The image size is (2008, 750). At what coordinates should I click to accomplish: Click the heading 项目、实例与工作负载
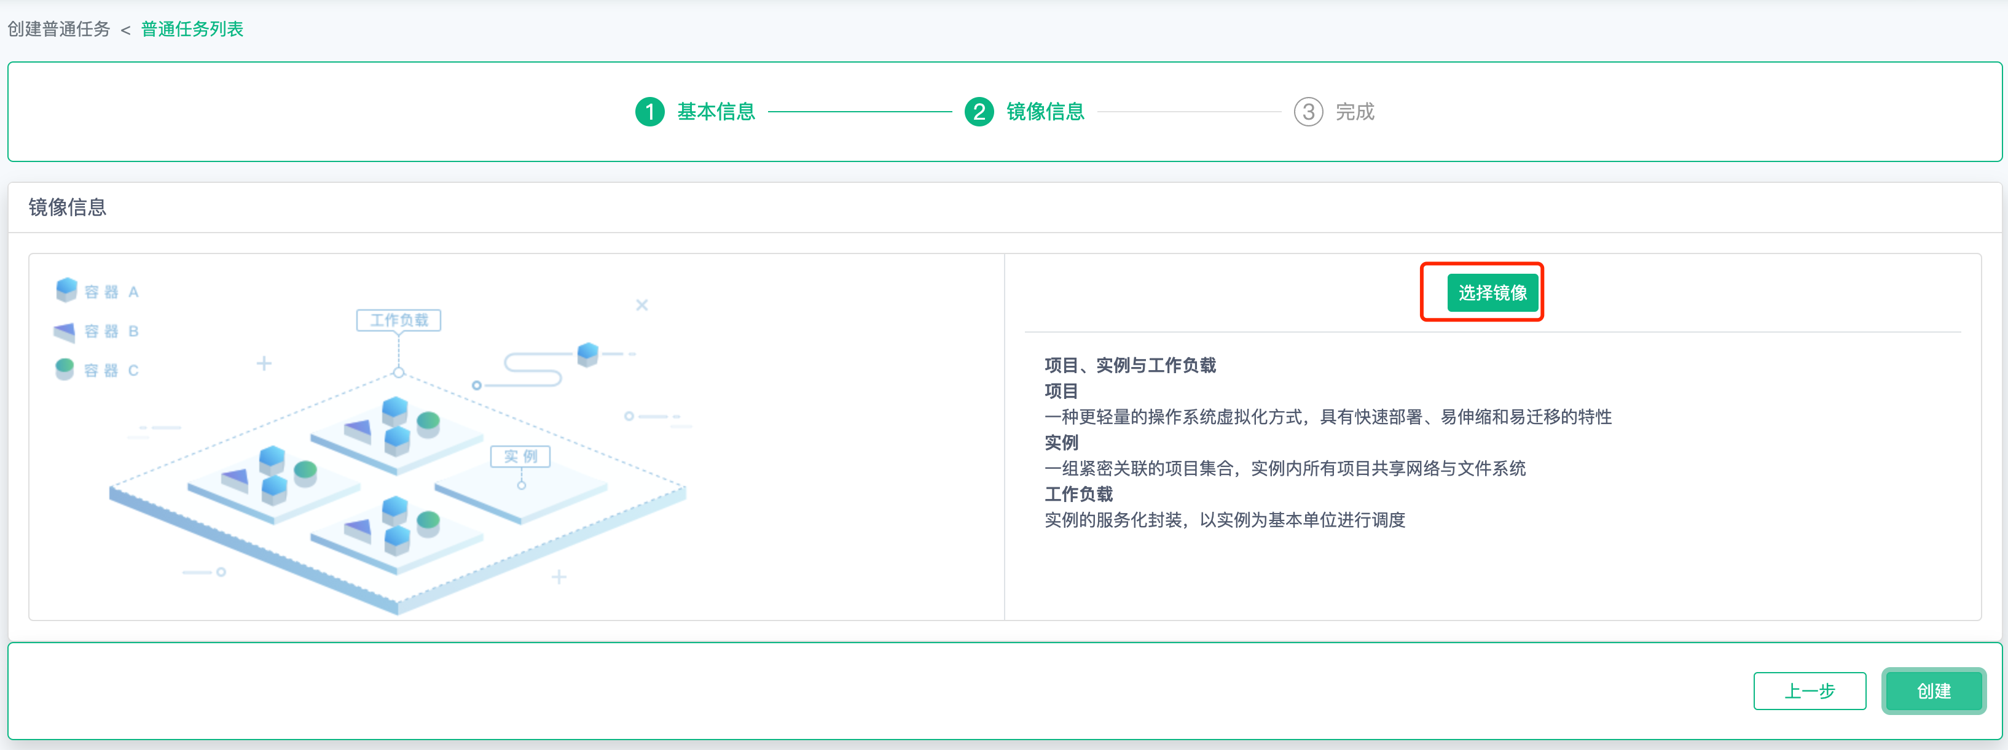[1131, 365]
